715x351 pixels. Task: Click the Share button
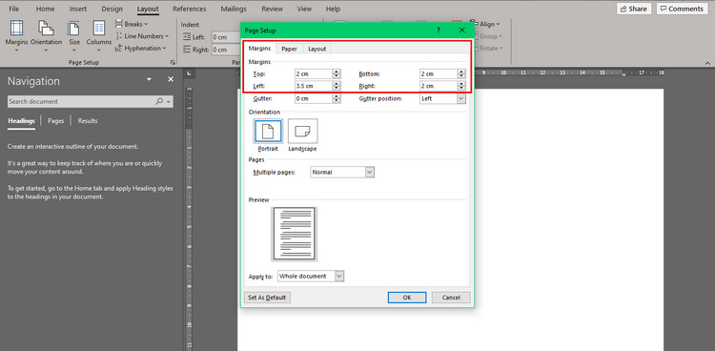point(634,9)
